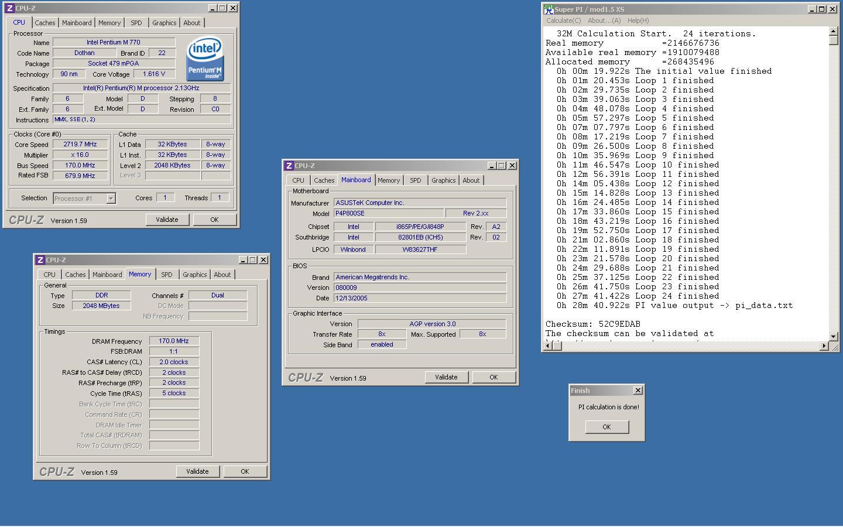Open the Calculate(C) menu in Super PI

tap(564, 20)
